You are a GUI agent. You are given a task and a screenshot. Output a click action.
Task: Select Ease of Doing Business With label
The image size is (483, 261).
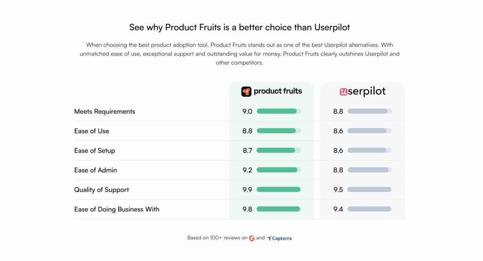point(117,209)
